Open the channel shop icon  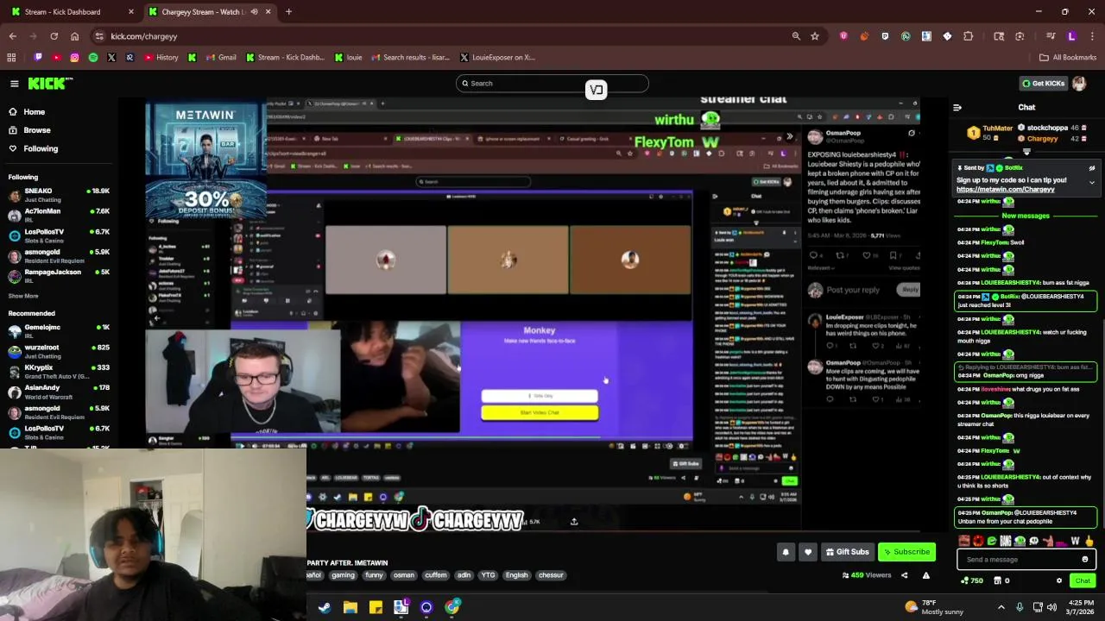(999, 580)
